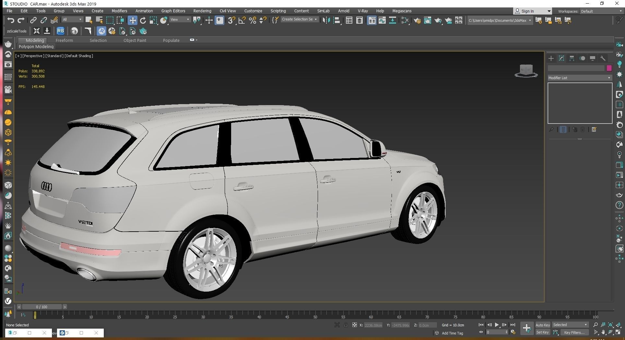The width and height of the screenshot is (625, 340).
Task: Open the reference coordinate View dropdown
Action: 180,19
